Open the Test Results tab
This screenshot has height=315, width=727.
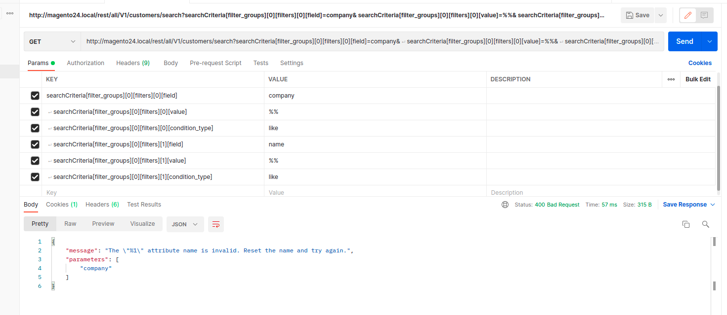[144, 205]
